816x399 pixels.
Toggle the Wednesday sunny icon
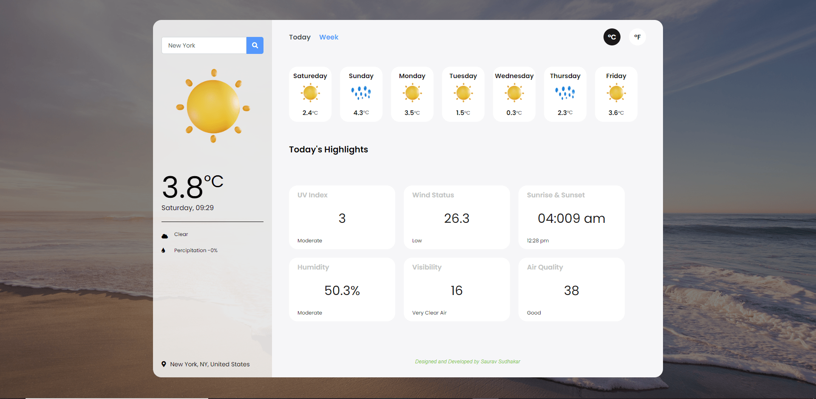click(514, 93)
